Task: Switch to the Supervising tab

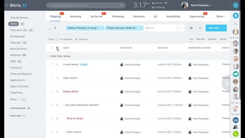Action: click(197, 16)
